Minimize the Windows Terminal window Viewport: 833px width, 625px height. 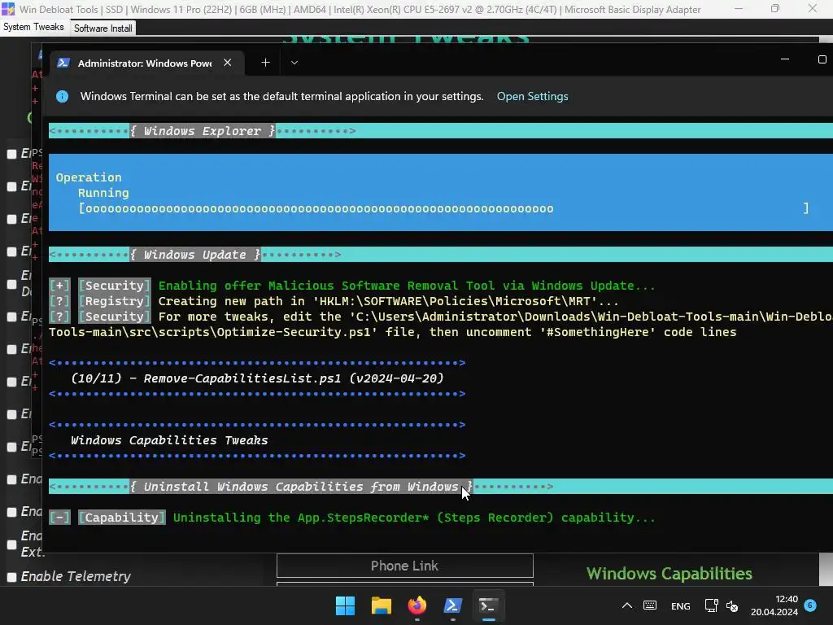point(785,59)
